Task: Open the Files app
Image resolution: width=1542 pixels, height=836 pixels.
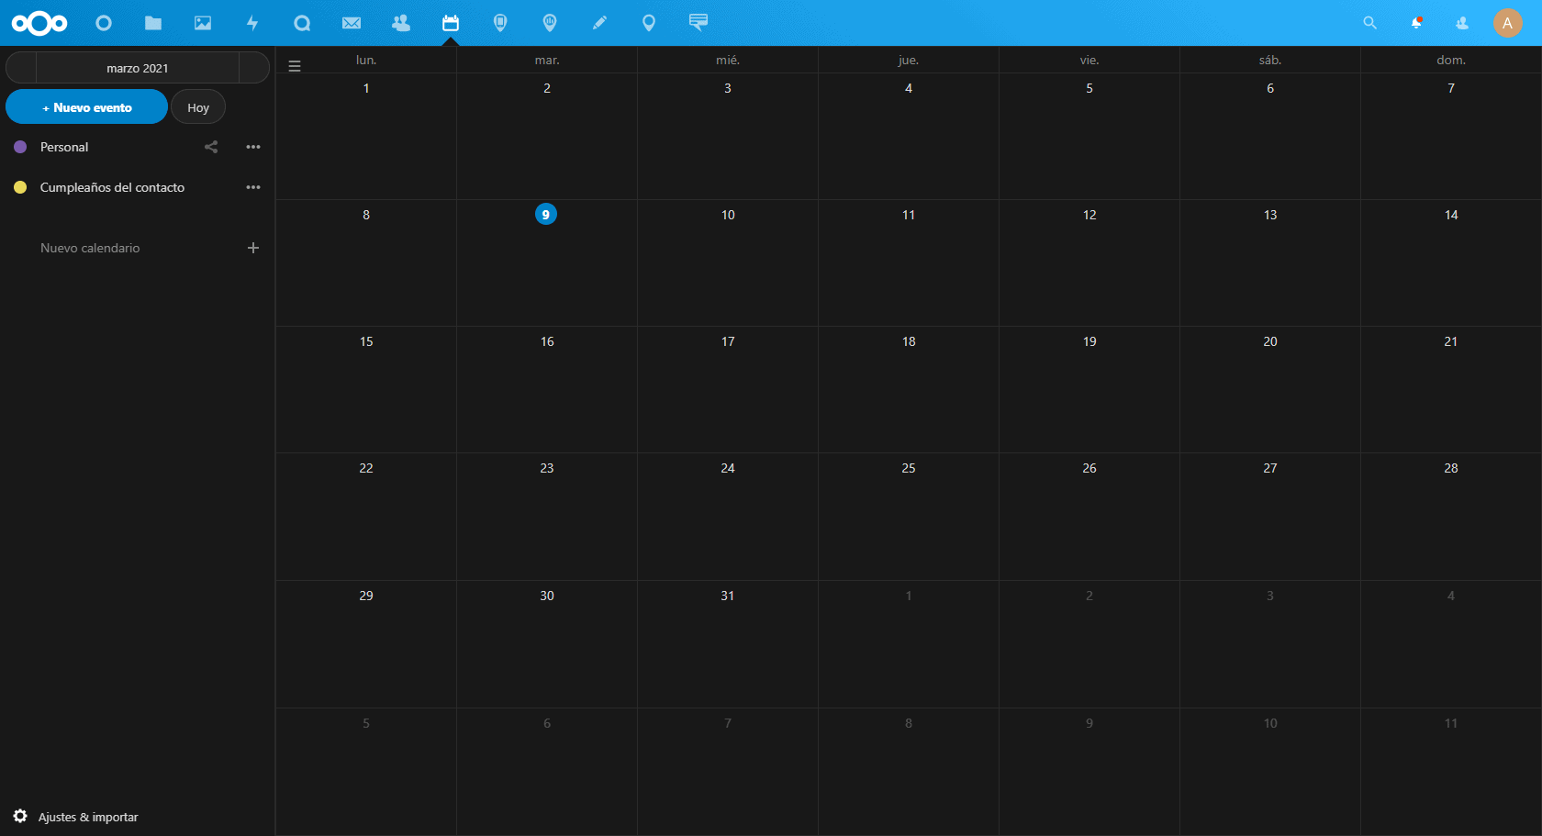Action: coord(153,23)
